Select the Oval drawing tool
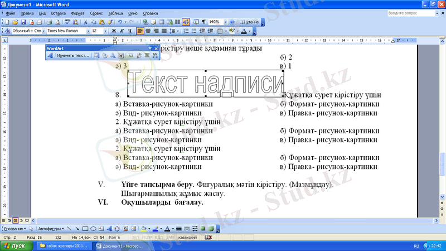446x251 pixels. 94,229
